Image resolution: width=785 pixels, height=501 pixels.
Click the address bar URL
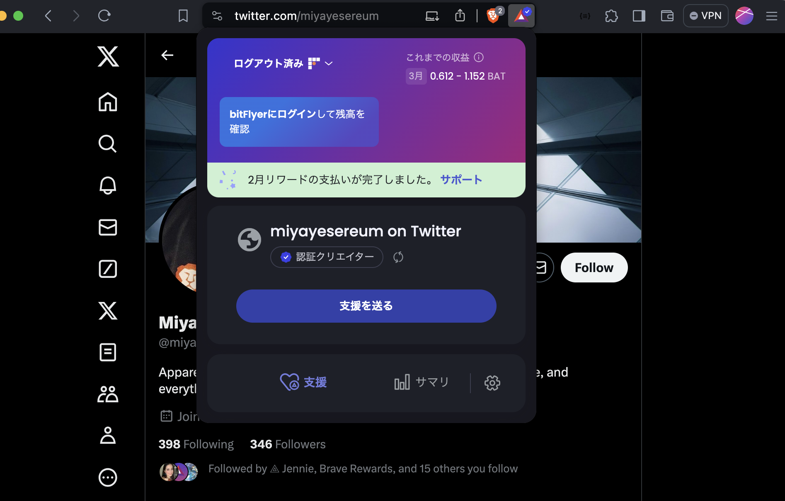point(307,16)
